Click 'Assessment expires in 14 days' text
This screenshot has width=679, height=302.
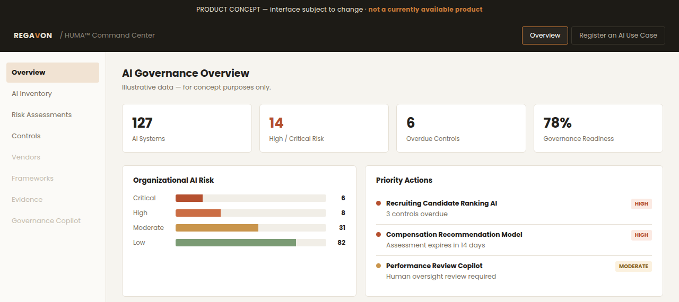coord(436,245)
